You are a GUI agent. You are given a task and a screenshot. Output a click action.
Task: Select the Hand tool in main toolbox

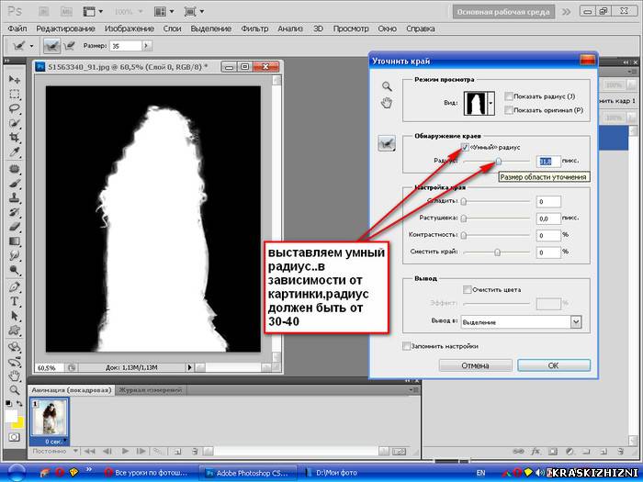pos(15,375)
